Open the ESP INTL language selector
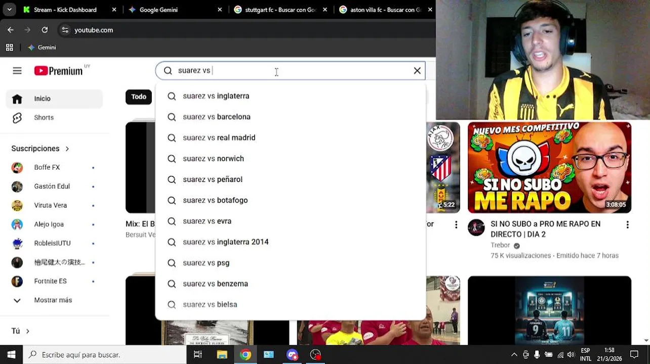The height and width of the screenshot is (364, 650). 586,354
